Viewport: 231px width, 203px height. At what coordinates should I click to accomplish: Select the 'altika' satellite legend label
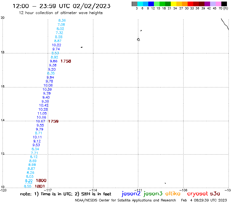(x=173, y=194)
